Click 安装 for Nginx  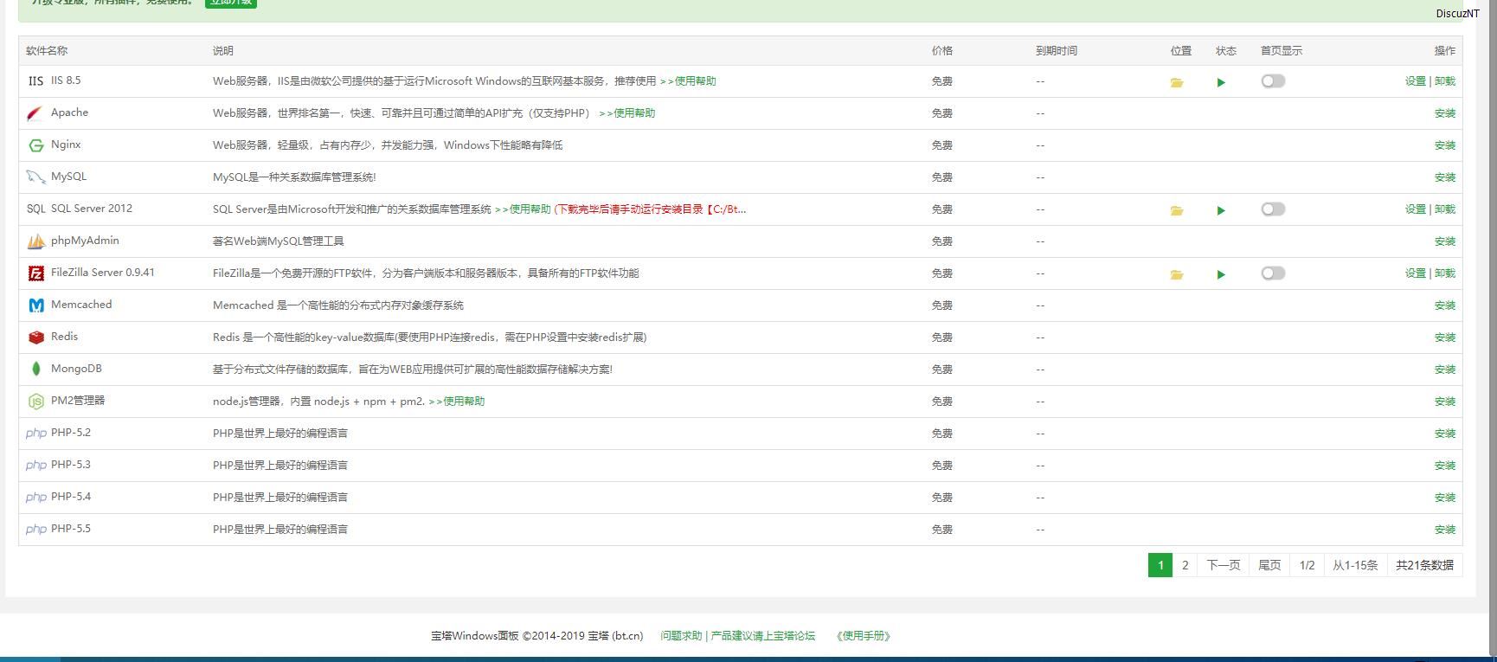click(x=1445, y=145)
